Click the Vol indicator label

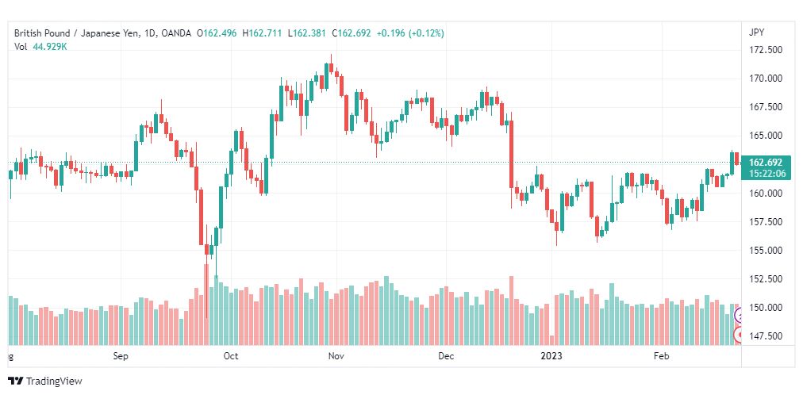pyautogui.click(x=21, y=47)
